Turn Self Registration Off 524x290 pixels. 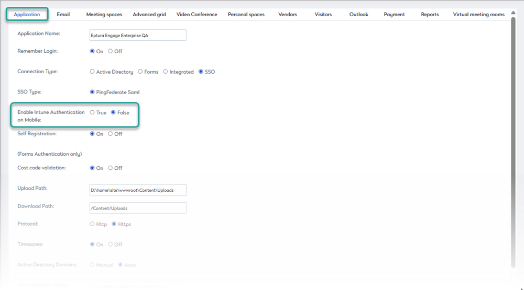(111, 134)
